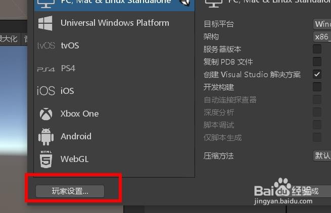Click the 最大化 toolbar button at left
Viewport: 331px width, 213px height.
point(10,39)
